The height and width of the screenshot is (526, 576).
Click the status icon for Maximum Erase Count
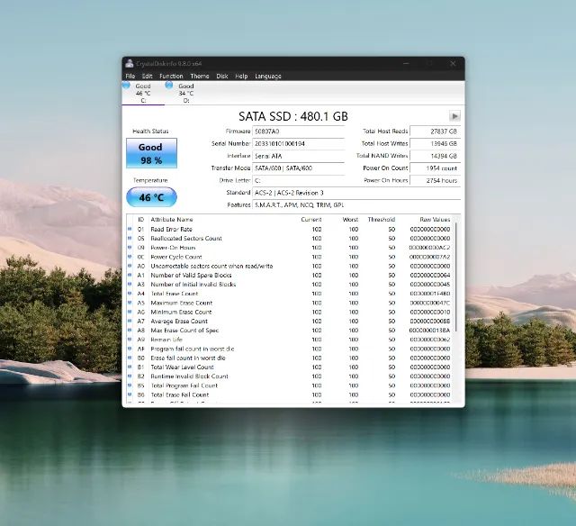[130, 303]
